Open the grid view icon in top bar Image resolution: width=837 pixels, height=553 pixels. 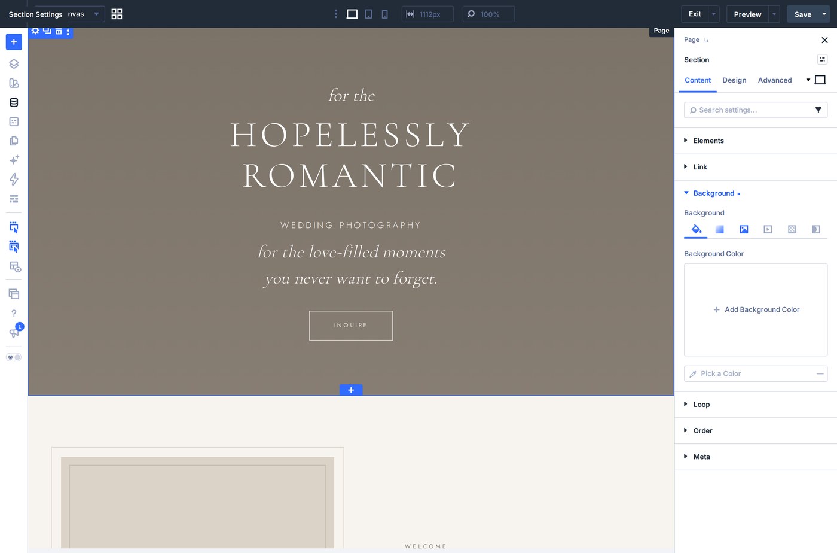click(117, 14)
